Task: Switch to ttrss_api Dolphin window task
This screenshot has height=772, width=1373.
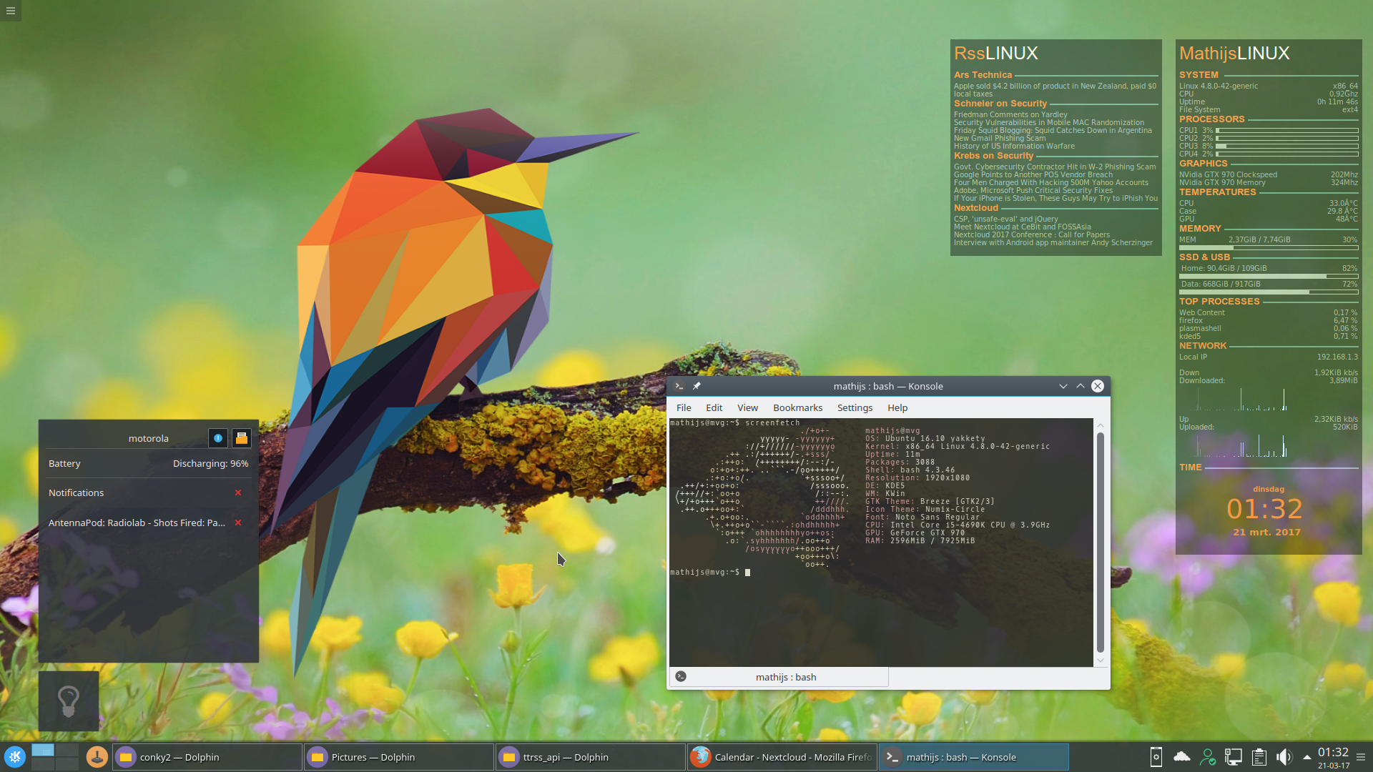Action: pos(590,757)
